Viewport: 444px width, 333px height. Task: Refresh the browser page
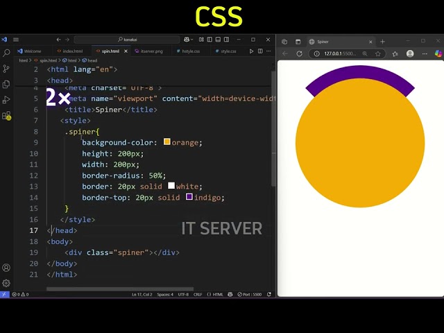[x=299, y=54]
